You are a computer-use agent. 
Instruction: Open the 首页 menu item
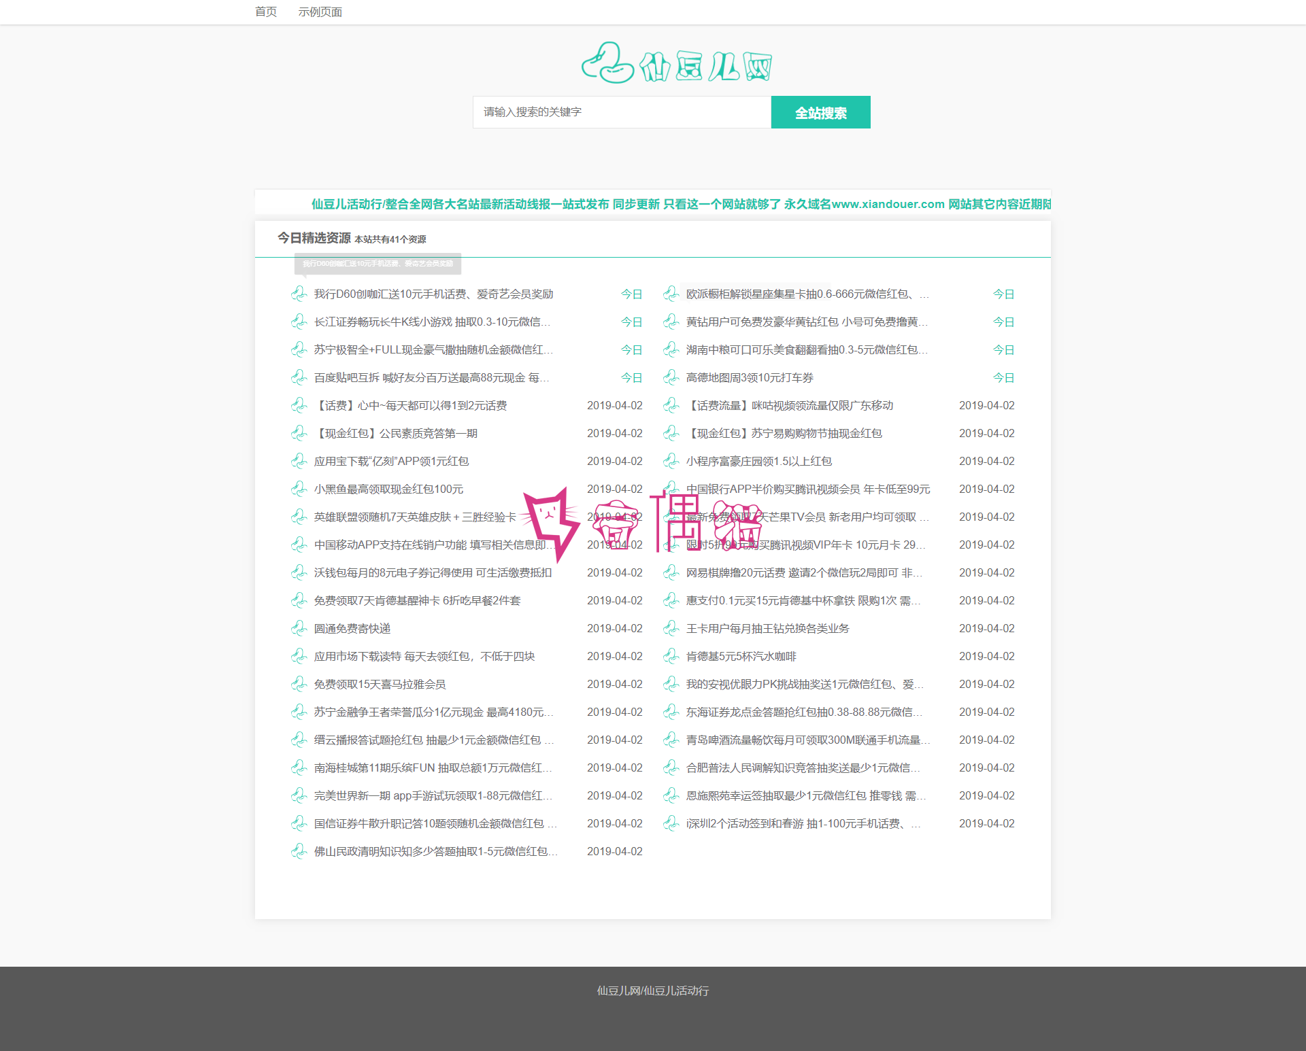[266, 12]
